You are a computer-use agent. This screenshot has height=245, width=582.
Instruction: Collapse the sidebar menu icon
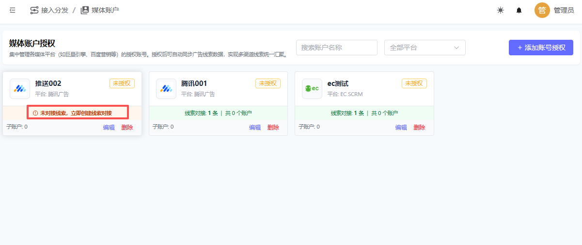tap(13, 10)
